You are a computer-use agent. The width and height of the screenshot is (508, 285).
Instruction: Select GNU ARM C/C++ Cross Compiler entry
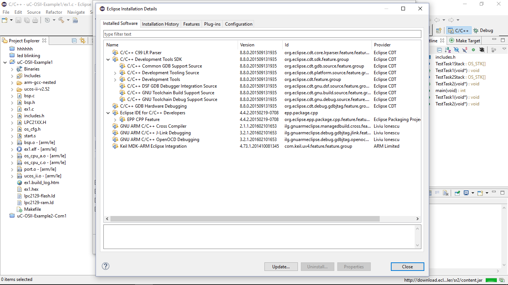tap(153, 126)
